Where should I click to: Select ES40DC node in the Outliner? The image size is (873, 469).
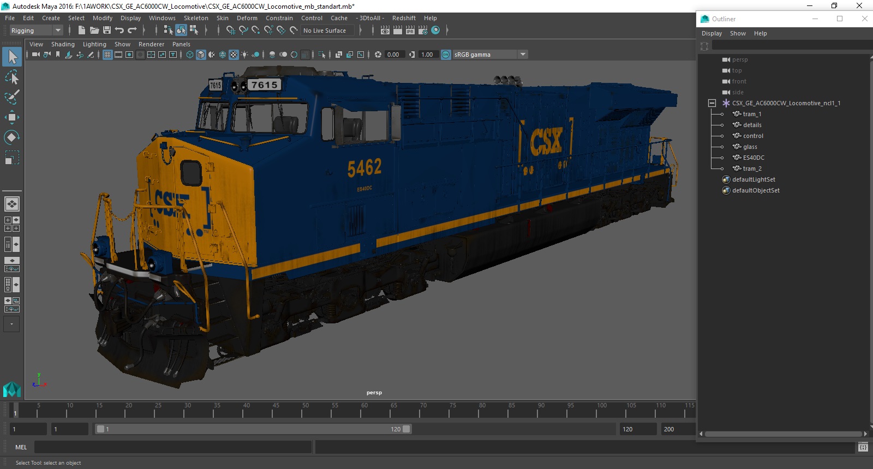coord(754,158)
